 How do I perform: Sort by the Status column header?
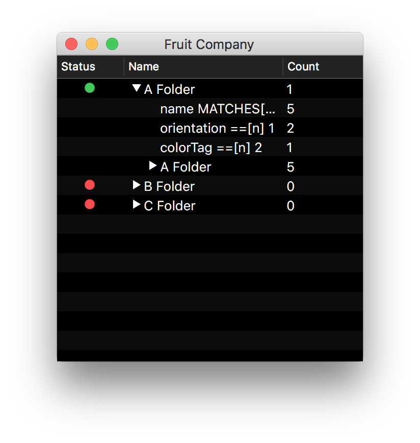[78, 67]
